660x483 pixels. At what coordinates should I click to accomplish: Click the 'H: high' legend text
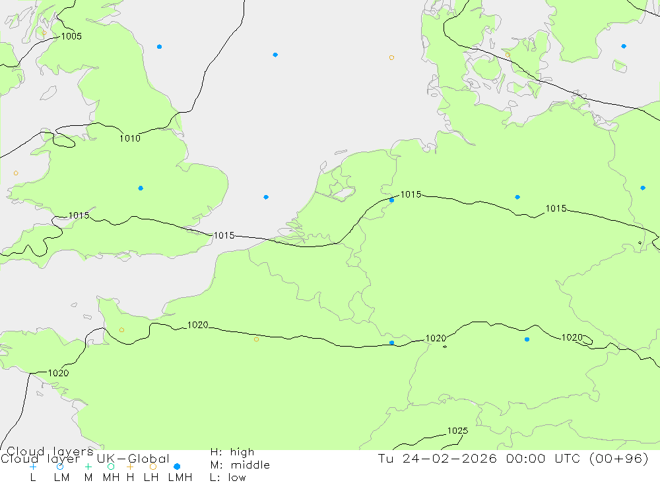point(232,452)
